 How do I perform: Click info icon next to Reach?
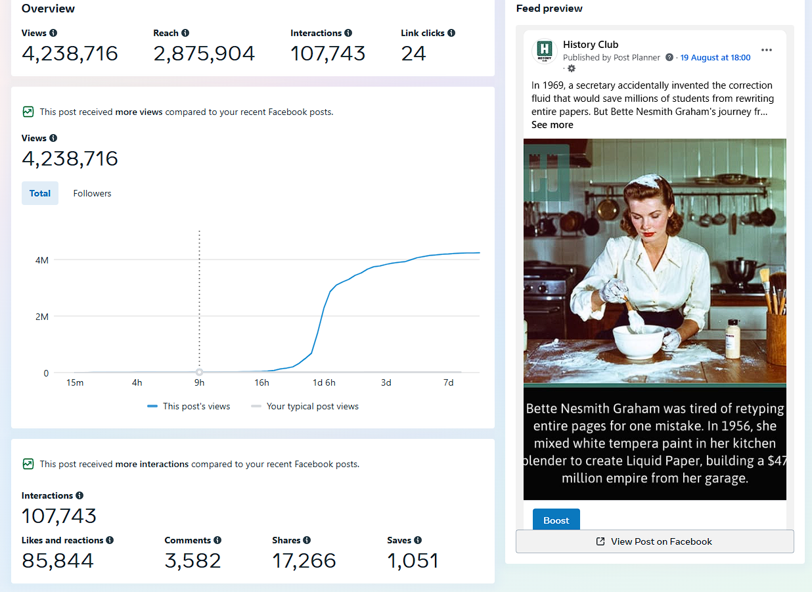click(x=185, y=33)
